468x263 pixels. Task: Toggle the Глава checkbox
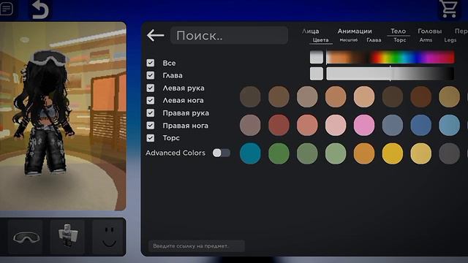point(151,75)
